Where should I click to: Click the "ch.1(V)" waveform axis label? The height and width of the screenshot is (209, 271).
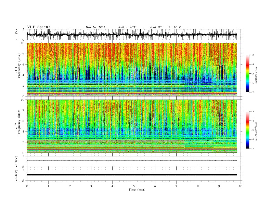point(16,34)
